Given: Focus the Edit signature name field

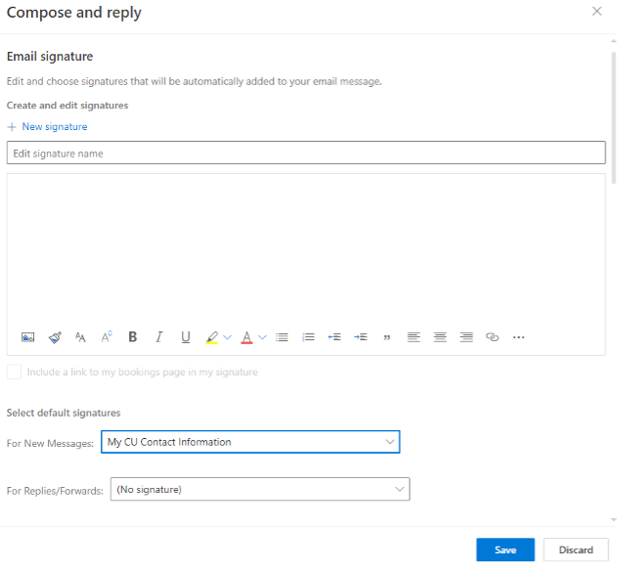Looking at the screenshot, I should click(x=306, y=153).
